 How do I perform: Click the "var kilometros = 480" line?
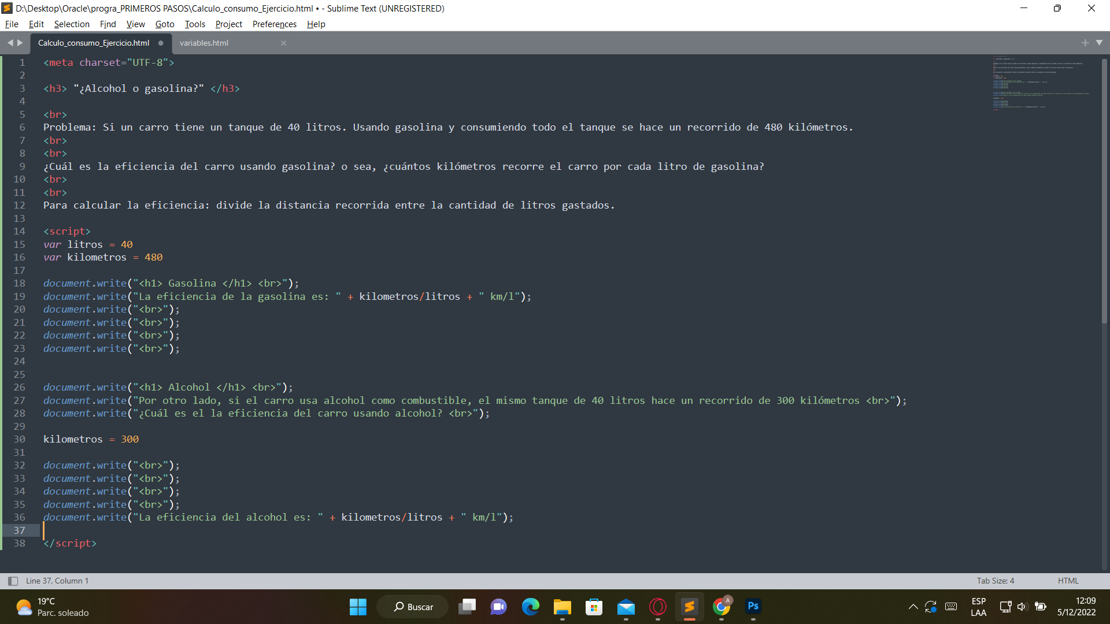[x=103, y=257]
